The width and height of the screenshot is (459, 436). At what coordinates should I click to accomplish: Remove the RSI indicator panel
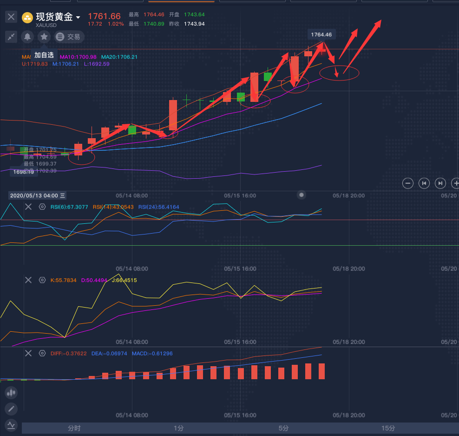tap(28, 207)
